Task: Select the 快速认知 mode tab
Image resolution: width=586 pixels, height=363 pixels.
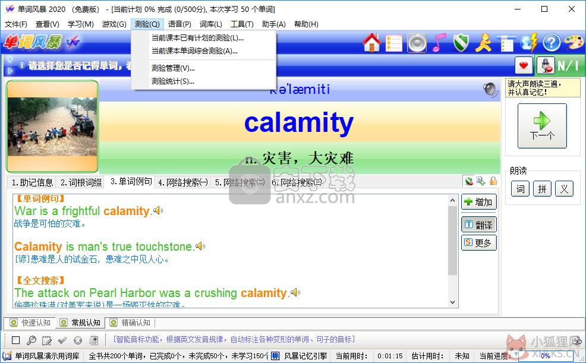Action: tap(31, 323)
